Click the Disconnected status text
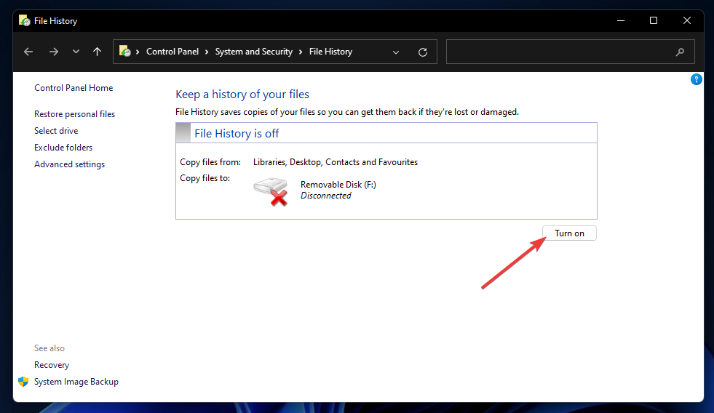 (325, 196)
